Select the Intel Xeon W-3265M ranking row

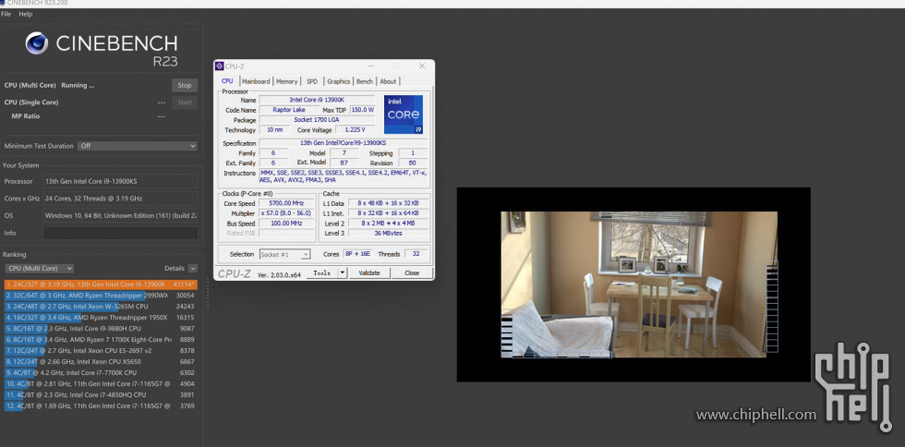101,307
